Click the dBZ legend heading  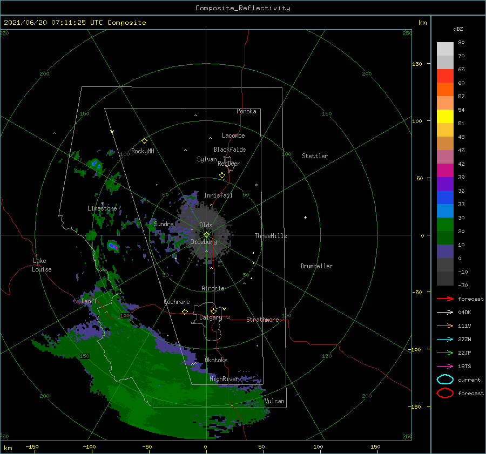click(x=458, y=29)
